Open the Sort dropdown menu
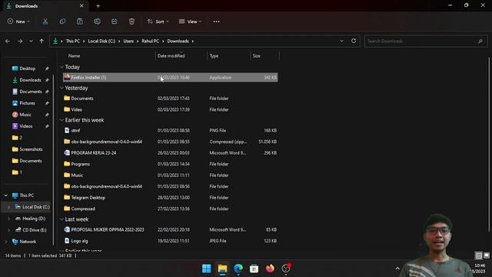 pos(158,22)
